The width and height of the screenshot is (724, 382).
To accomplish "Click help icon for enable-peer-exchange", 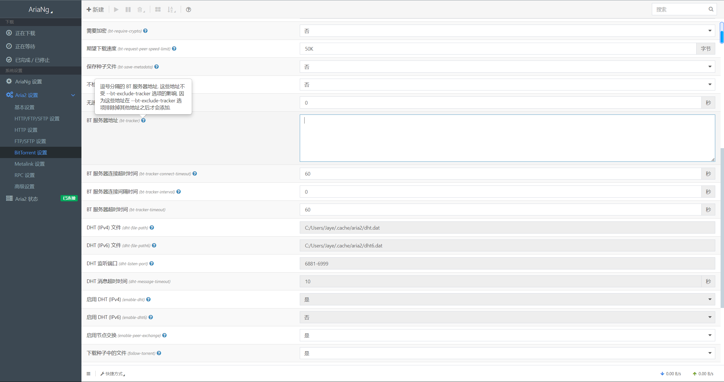I will coord(165,335).
